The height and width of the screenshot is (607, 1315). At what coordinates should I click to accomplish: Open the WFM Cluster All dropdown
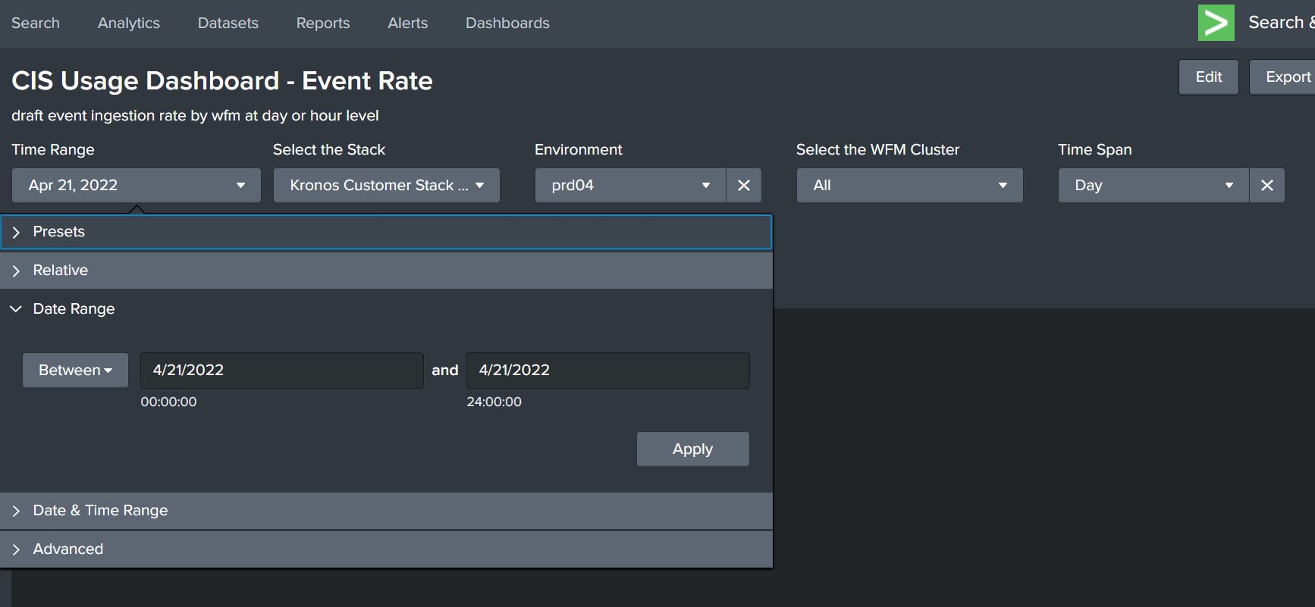(910, 186)
